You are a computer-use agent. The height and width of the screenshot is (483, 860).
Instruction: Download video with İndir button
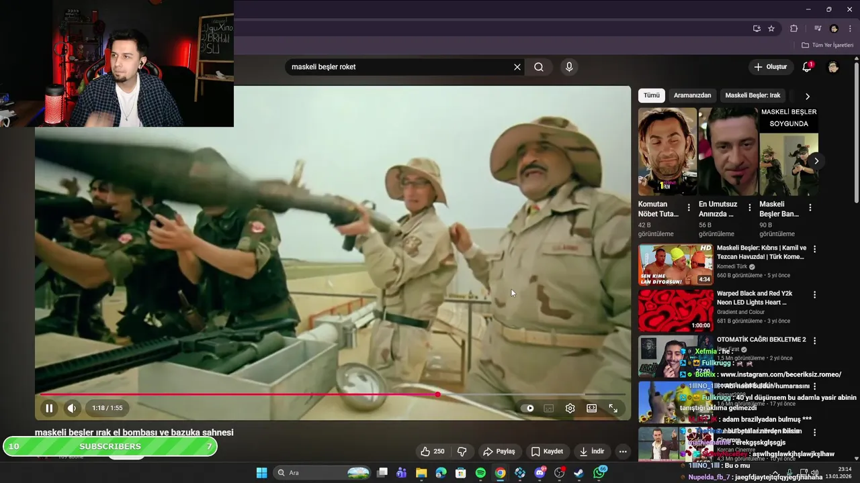[591, 451]
